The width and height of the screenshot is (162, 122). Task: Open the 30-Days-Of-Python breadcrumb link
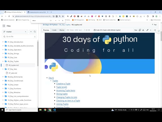(x=50, y=25)
